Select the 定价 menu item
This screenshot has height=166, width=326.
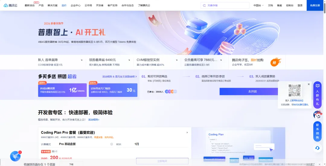click(64, 5)
